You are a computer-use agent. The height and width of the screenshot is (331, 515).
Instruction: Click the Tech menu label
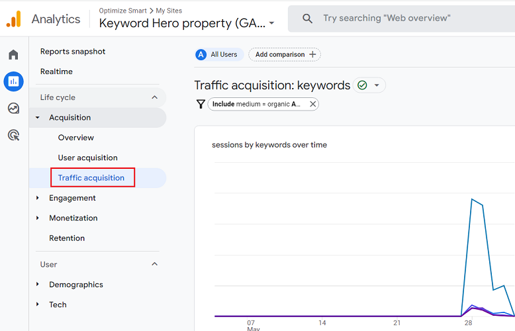point(58,305)
